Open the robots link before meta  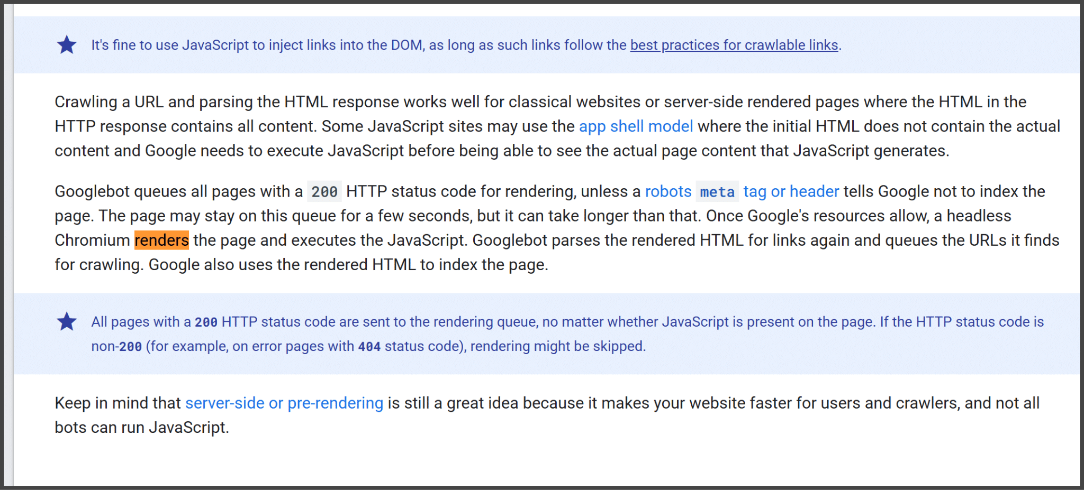pos(668,191)
